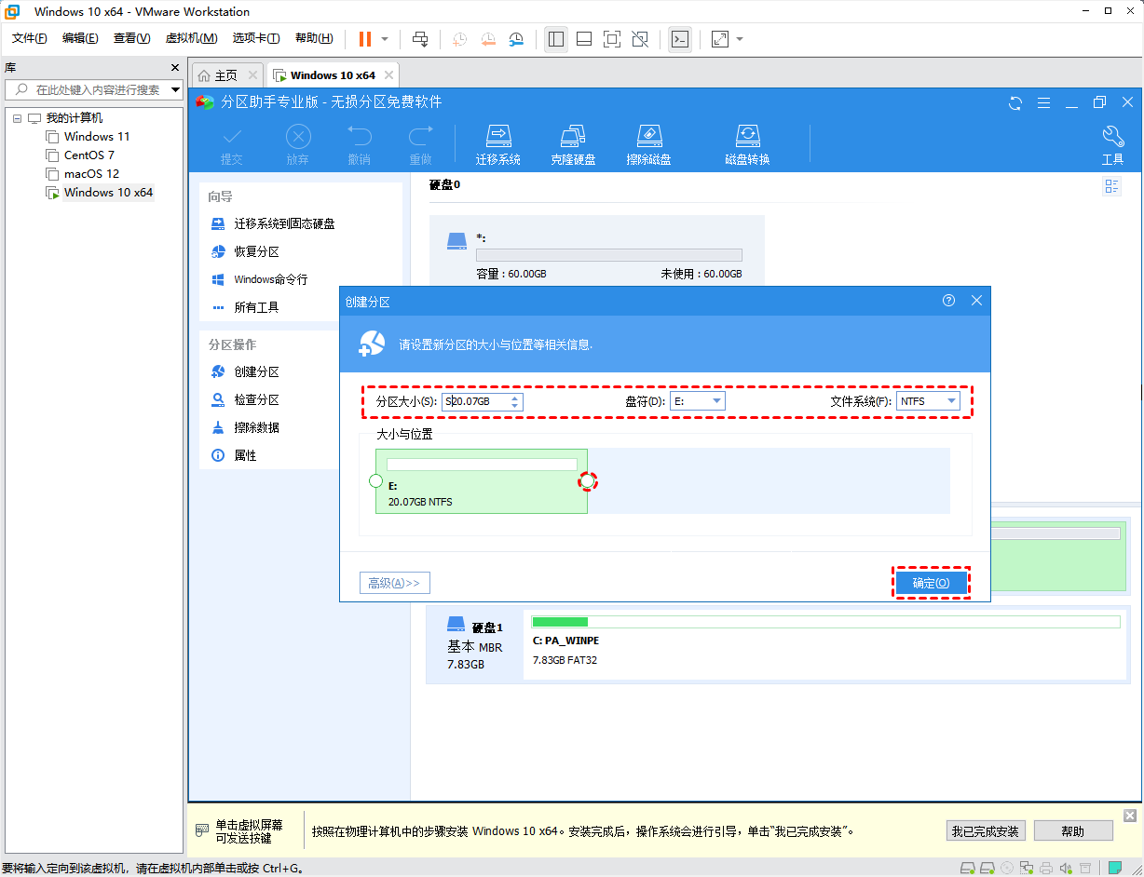Close the 创建分区 dialog
The height and width of the screenshot is (877, 1144).
pyautogui.click(x=976, y=301)
